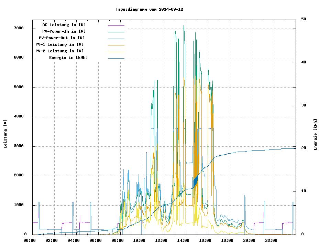The image size is (330, 248).
Task: Click the PV-Power-Out in [W] legend label
Action: pyautogui.click(x=62, y=38)
